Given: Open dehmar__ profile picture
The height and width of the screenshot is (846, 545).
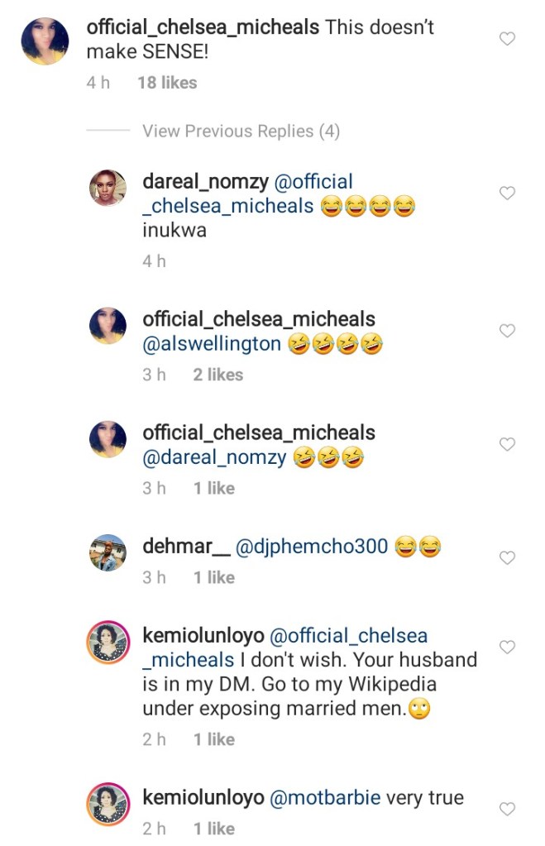Looking at the screenshot, I should point(108,552).
